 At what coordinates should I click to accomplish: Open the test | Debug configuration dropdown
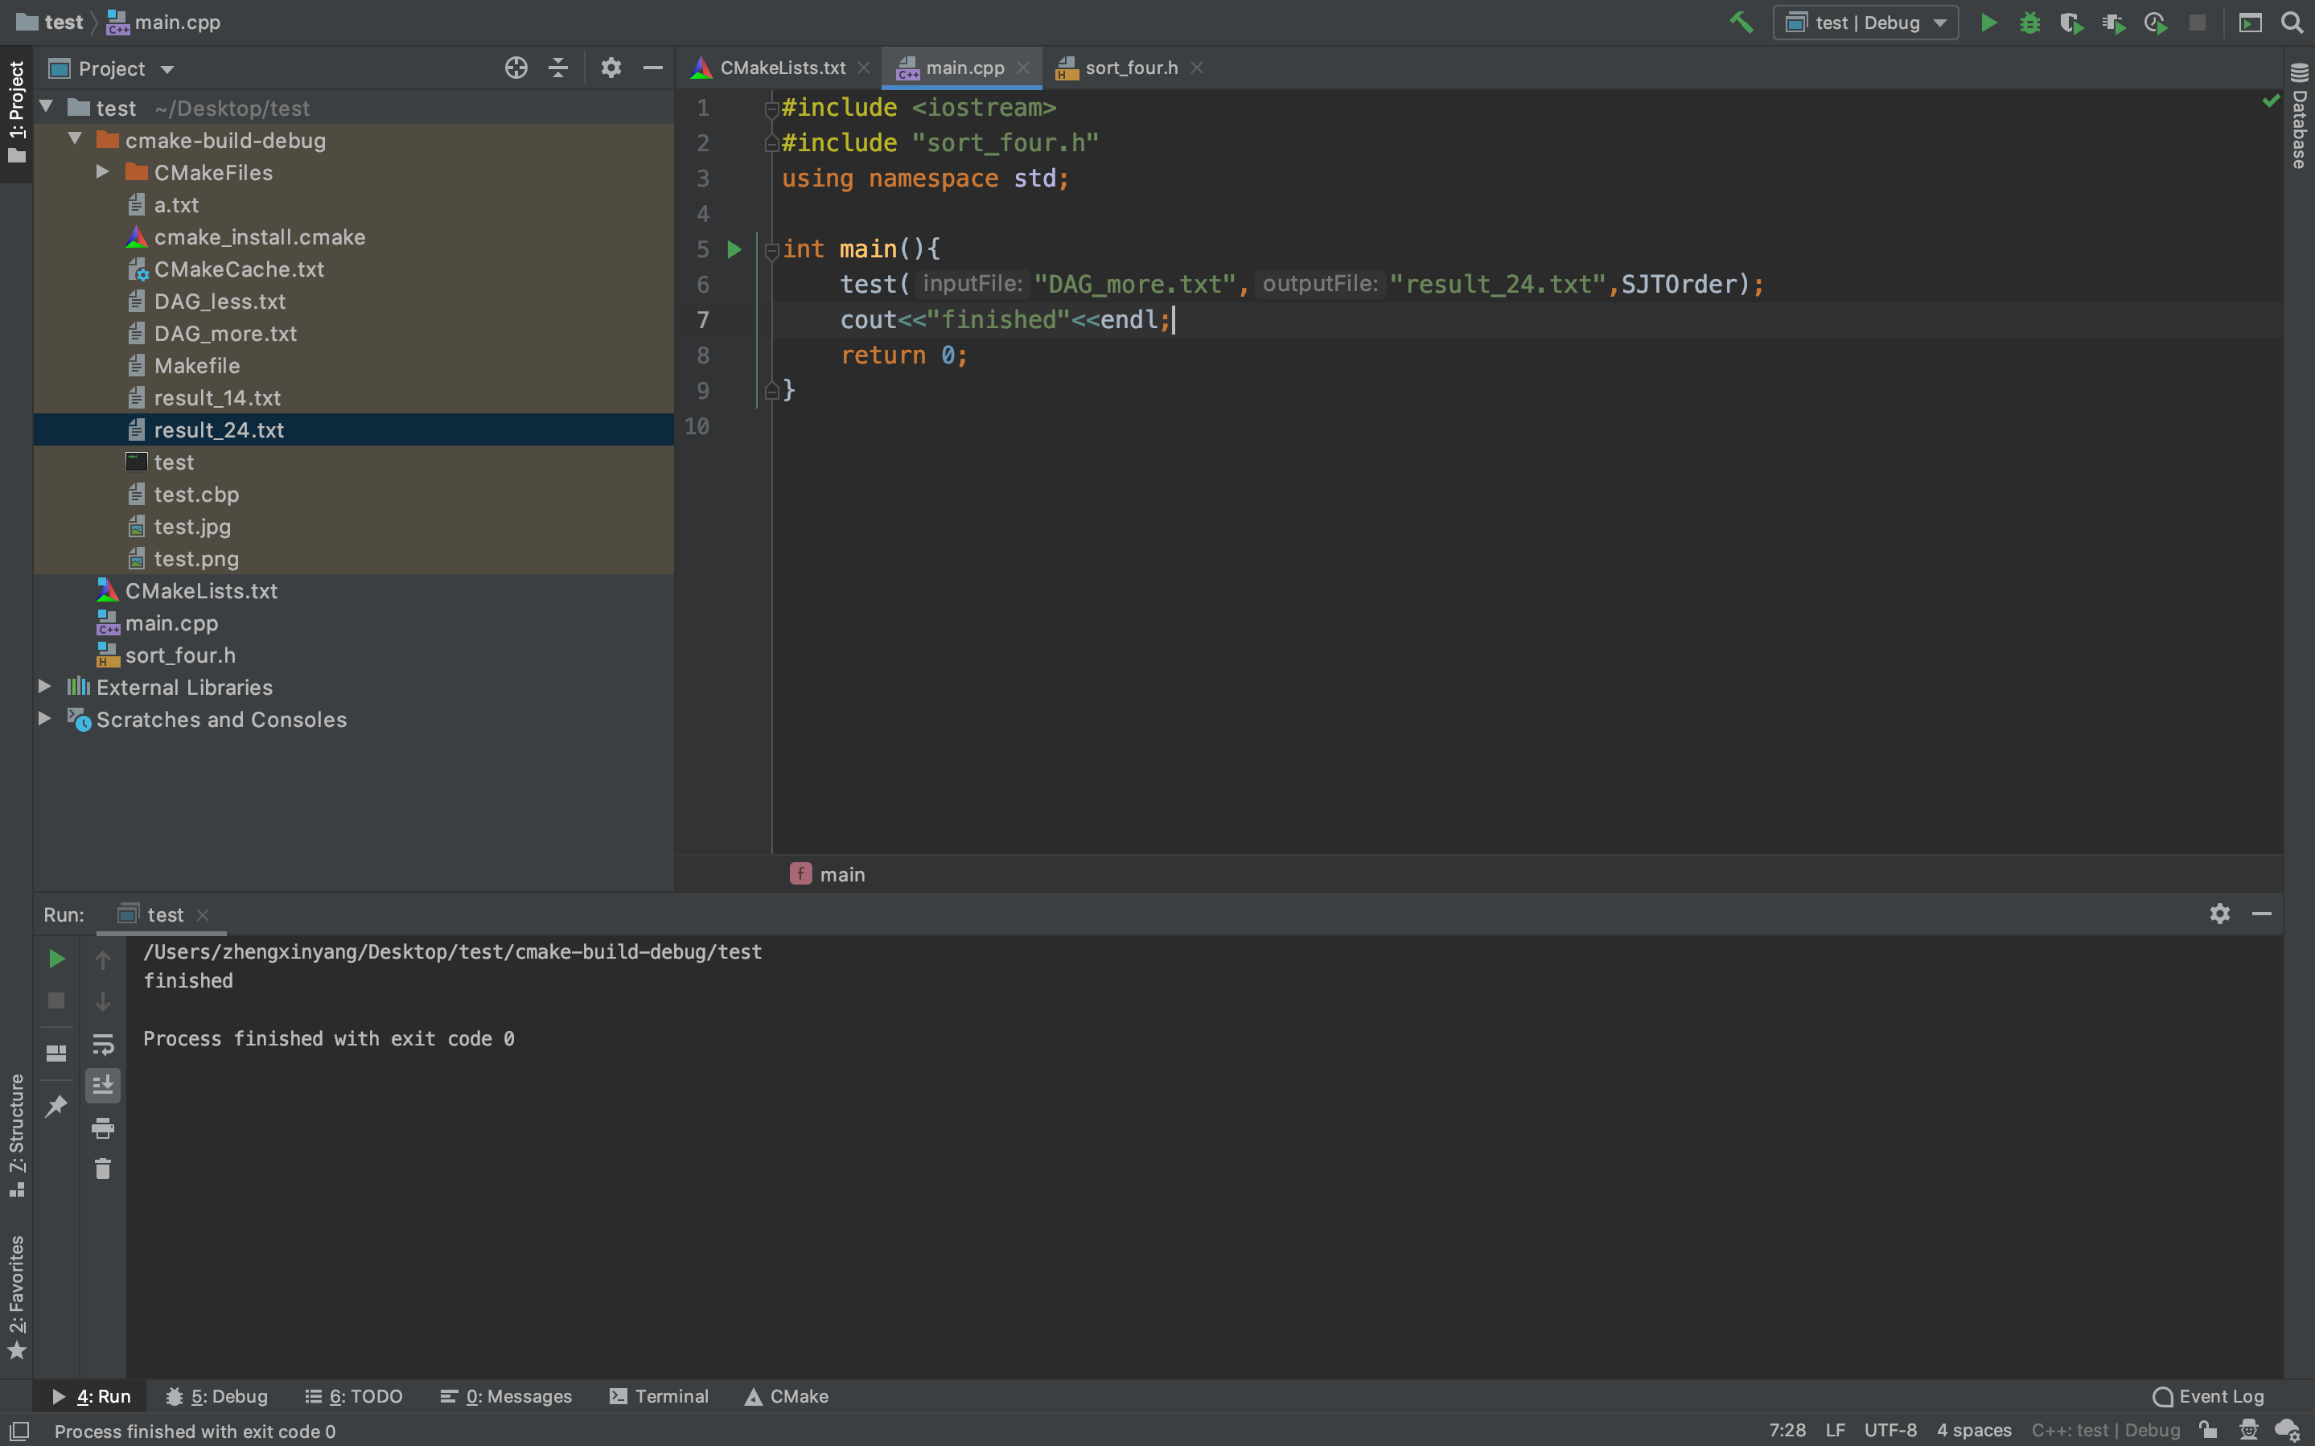pyautogui.click(x=1865, y=22)
